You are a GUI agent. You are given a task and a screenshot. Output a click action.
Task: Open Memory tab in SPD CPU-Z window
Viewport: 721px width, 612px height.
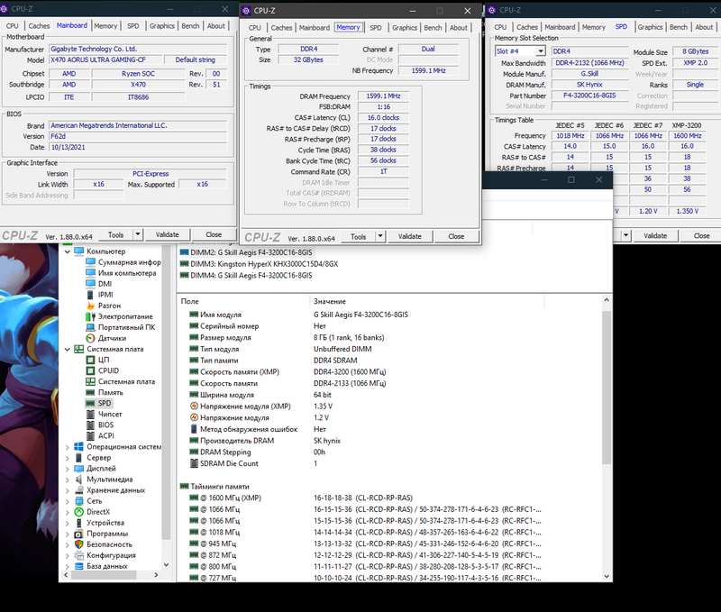point(594,27)
